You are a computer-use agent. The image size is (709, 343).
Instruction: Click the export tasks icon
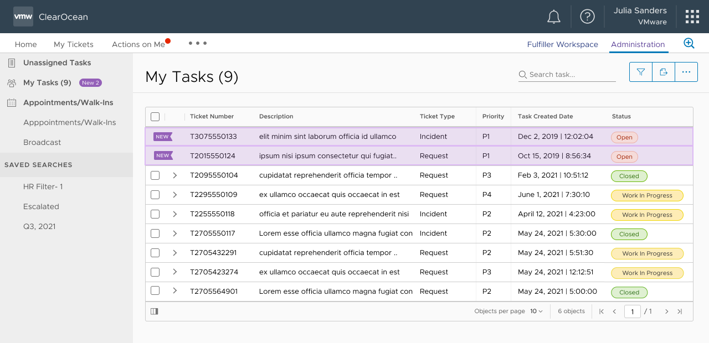click(x=664, y=72)
